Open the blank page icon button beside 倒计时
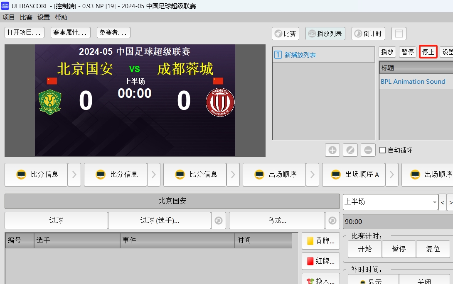This screenshot has width=453, height=284. tap(399, 34)
